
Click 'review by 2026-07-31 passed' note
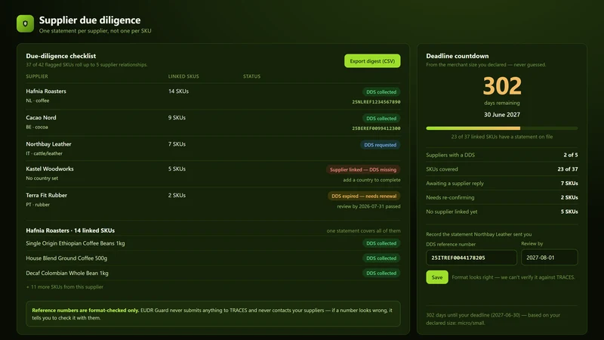pos(368,206)
